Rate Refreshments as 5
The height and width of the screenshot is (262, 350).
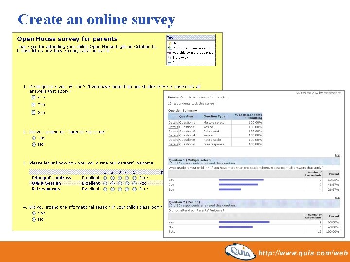coord(134,189)
